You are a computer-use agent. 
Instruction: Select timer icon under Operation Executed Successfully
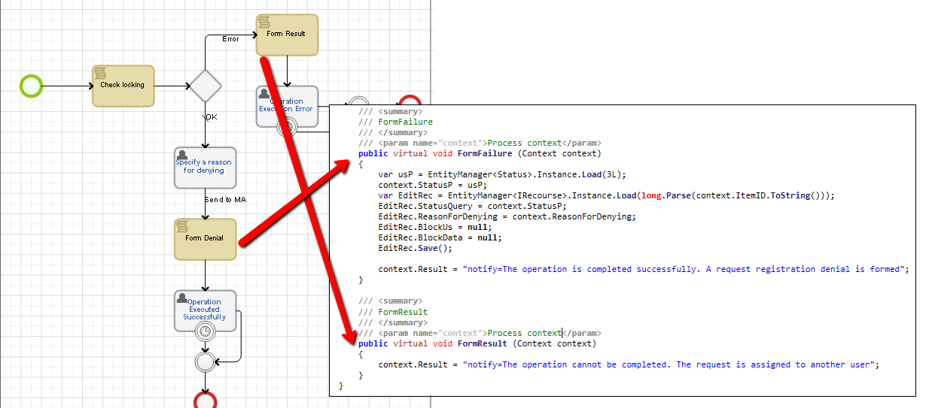205,331
